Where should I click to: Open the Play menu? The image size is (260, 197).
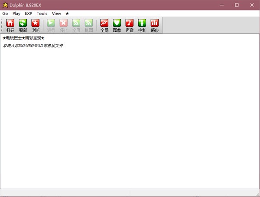(16, 13)
